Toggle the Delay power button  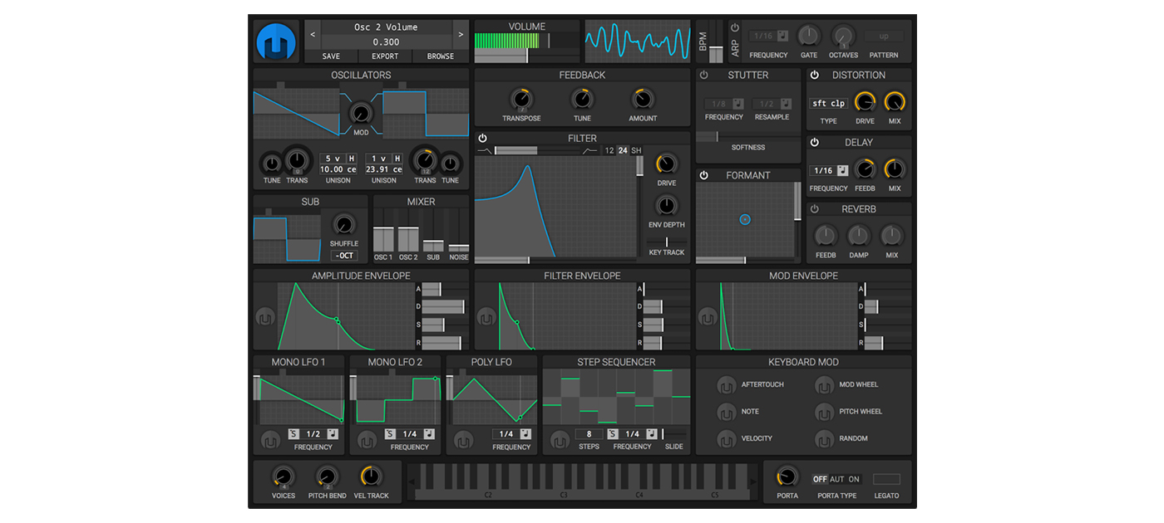(x=815, y=142)
